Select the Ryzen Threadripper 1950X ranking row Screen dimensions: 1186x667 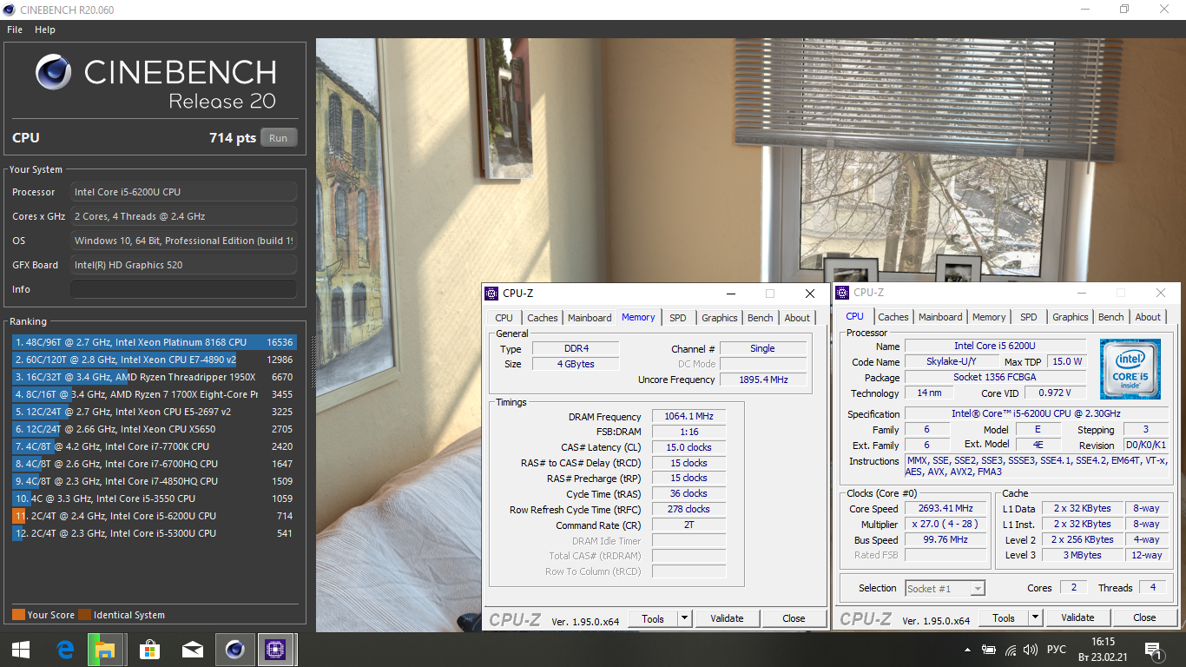[154, 377]
